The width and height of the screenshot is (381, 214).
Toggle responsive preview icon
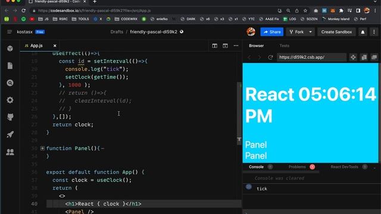pos(364,57)
